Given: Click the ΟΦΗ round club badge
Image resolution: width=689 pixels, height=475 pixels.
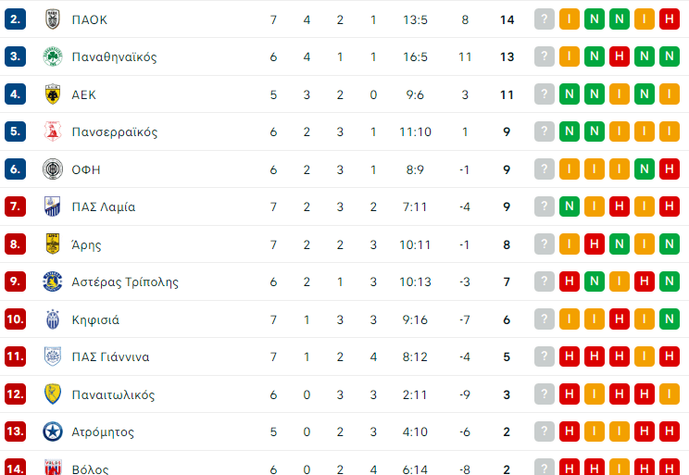Looking at the screenshot, I should [x=52, y=169].
